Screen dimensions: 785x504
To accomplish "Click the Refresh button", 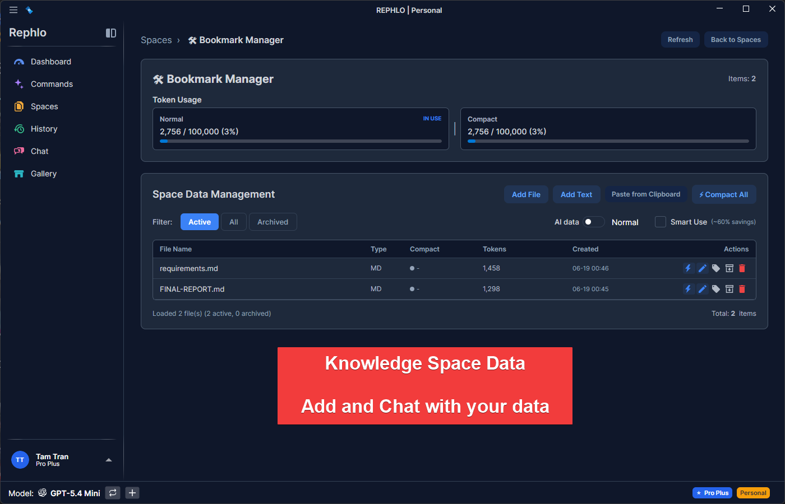I will click(x=680, y=40).
